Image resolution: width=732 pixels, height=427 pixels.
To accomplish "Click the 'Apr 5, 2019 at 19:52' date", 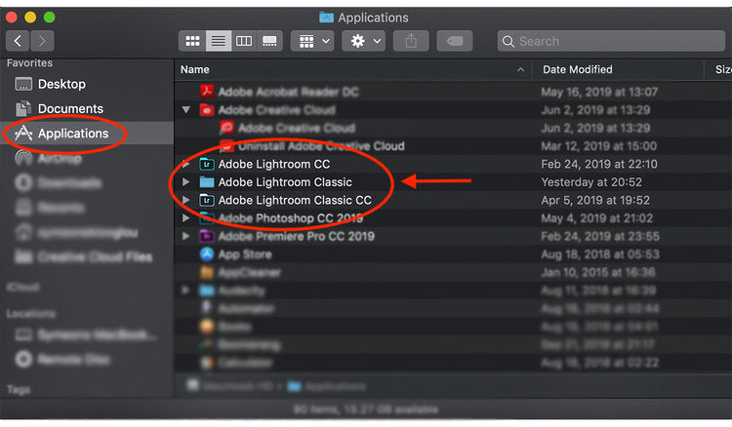I will pyautogui.click(x=595, y=200).
